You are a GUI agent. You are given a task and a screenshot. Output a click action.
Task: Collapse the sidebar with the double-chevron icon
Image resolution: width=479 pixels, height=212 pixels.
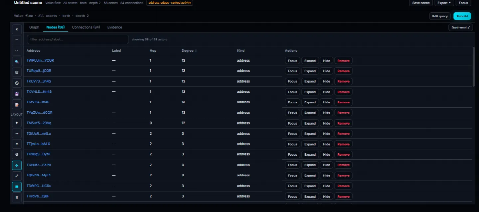pyautogui.click(x=17, y=29)
